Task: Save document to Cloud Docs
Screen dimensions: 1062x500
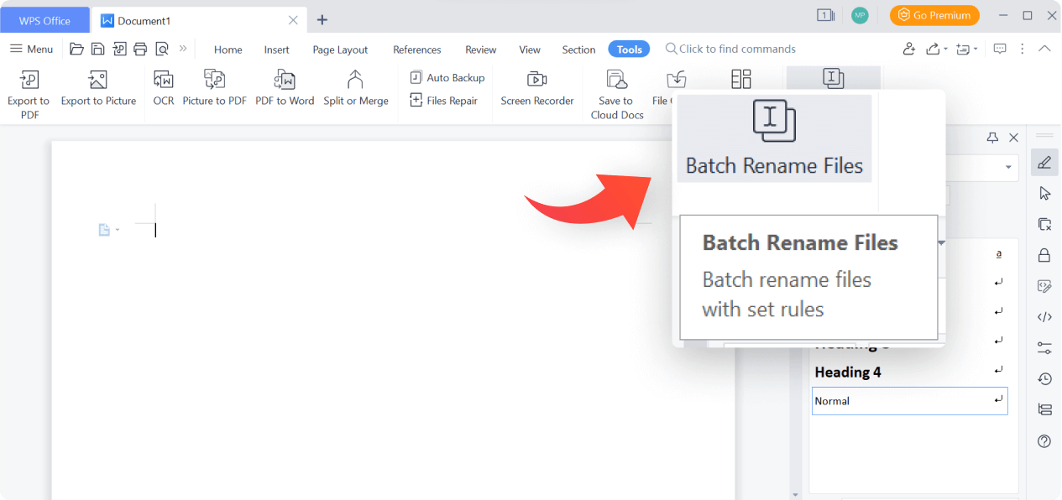Action: (x=615, y=92)
